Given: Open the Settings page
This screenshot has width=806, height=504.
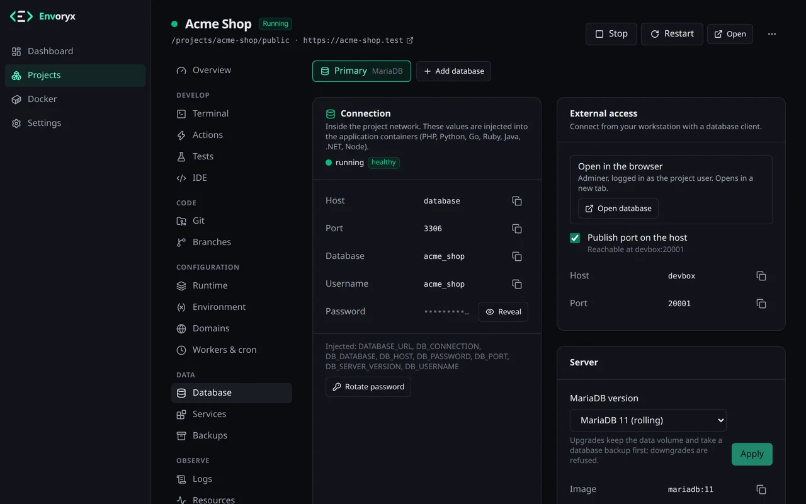Looking at the screenshot, I should pos(75,123).
